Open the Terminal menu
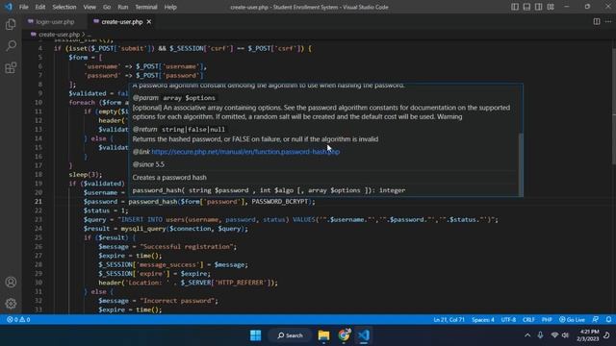Viewport: 616px width, 346px height. (146, 7)
